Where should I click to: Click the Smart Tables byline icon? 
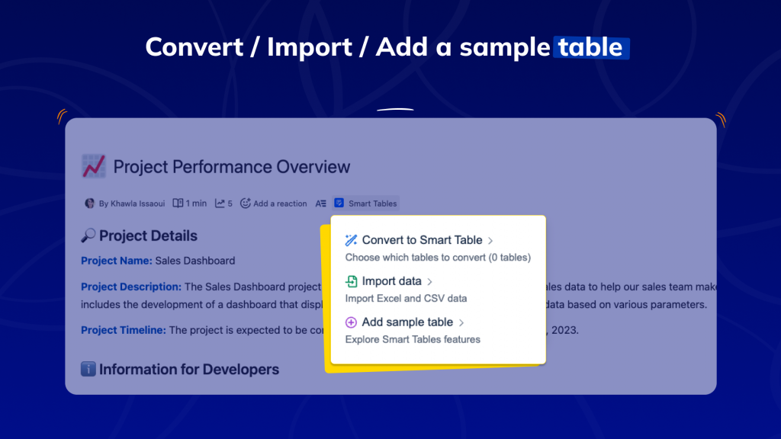tap(339, 203)
